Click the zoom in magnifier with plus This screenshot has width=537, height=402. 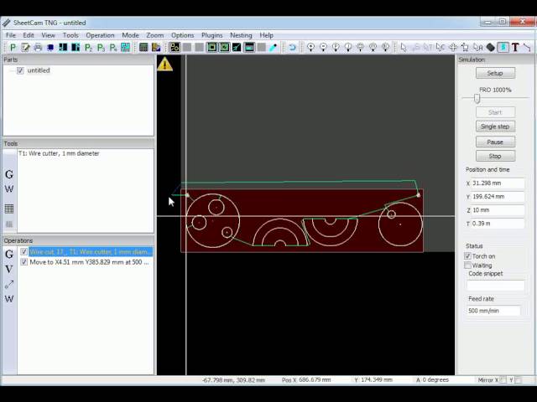(x=310, y=47)
